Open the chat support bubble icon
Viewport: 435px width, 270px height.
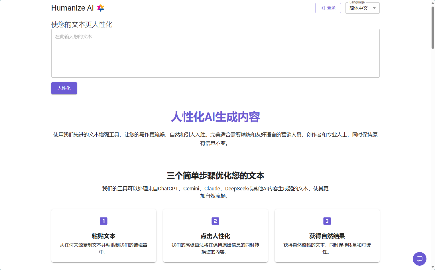[x=419, y=259]
